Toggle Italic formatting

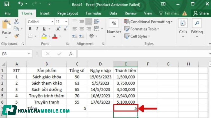tap(37, 29)
